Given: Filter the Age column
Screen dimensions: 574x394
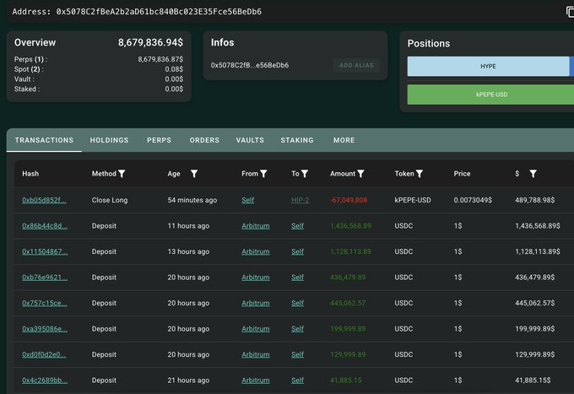Looking at the screenshot, I should [194, 174].
